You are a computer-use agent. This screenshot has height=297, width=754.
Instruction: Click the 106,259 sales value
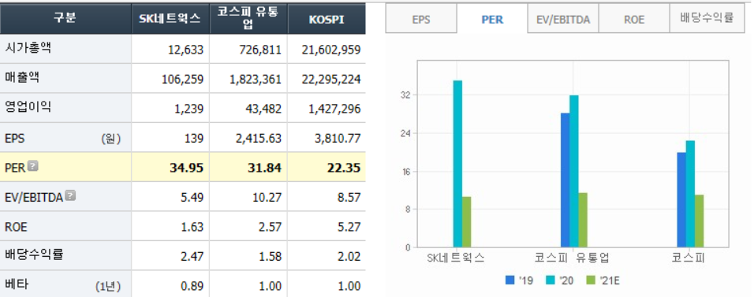point(183,80)
